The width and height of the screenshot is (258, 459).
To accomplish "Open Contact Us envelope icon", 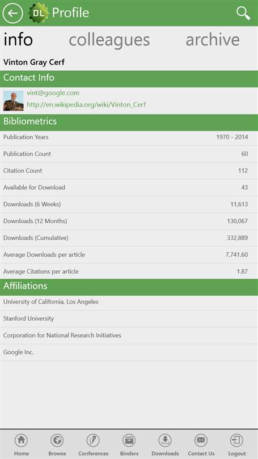I will click(201, 440).
